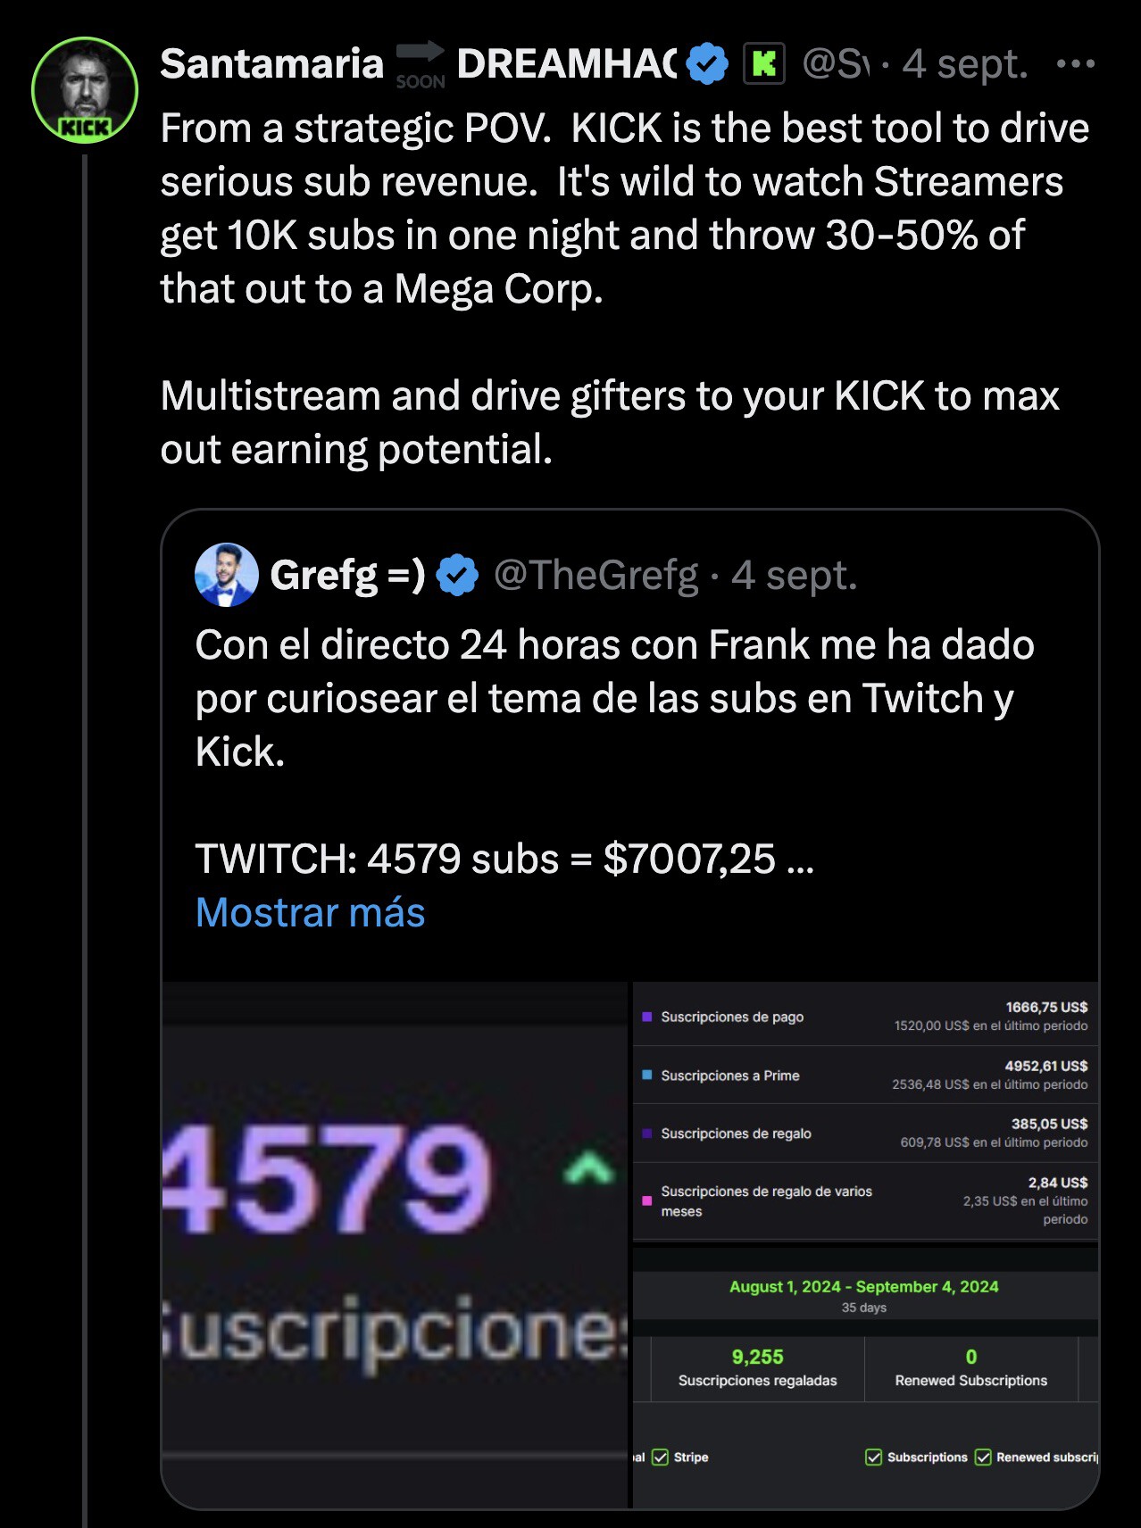Click the blue verified badge next to Santamaria

706,62
